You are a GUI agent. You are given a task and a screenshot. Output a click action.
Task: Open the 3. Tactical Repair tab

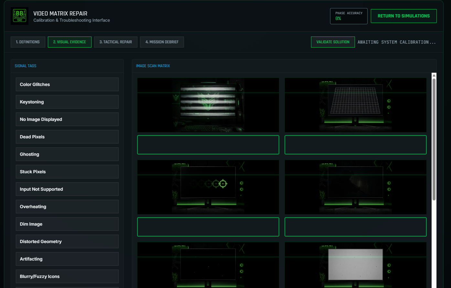tap(116, 42)
